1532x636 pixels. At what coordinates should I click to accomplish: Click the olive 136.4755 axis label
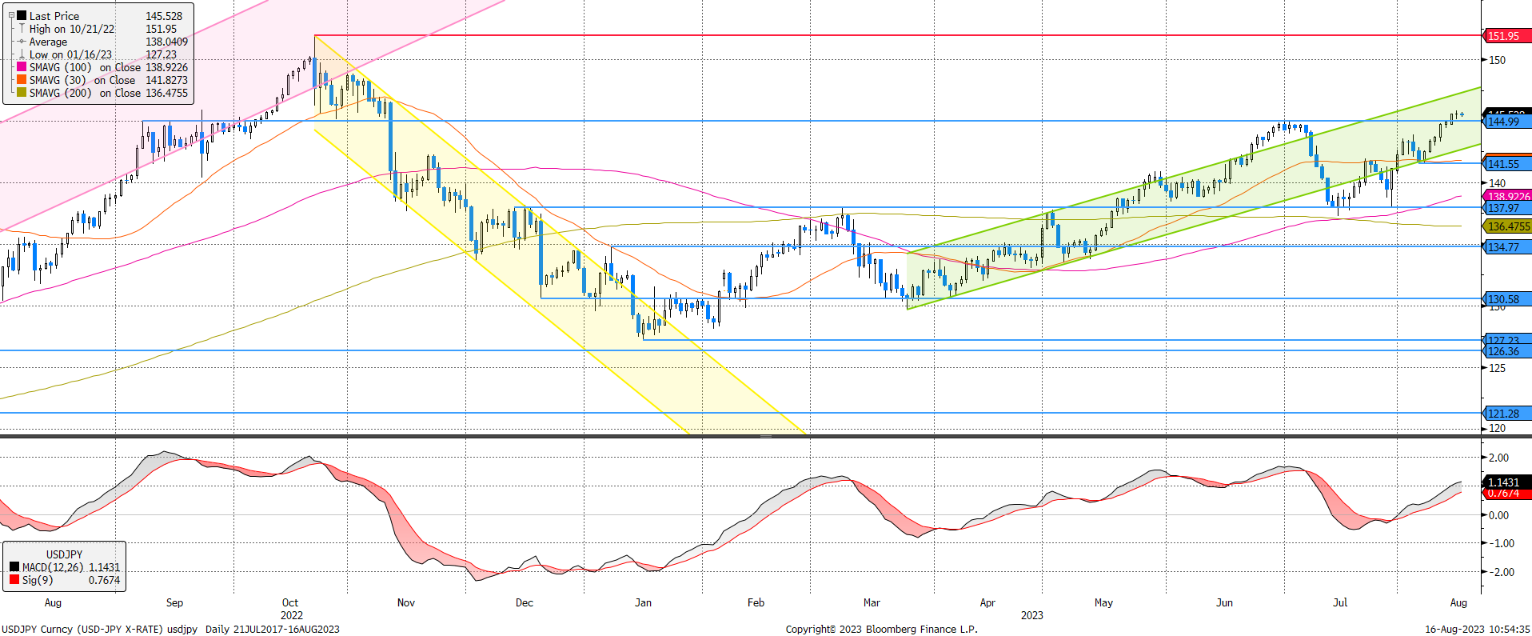point(1508,226)
